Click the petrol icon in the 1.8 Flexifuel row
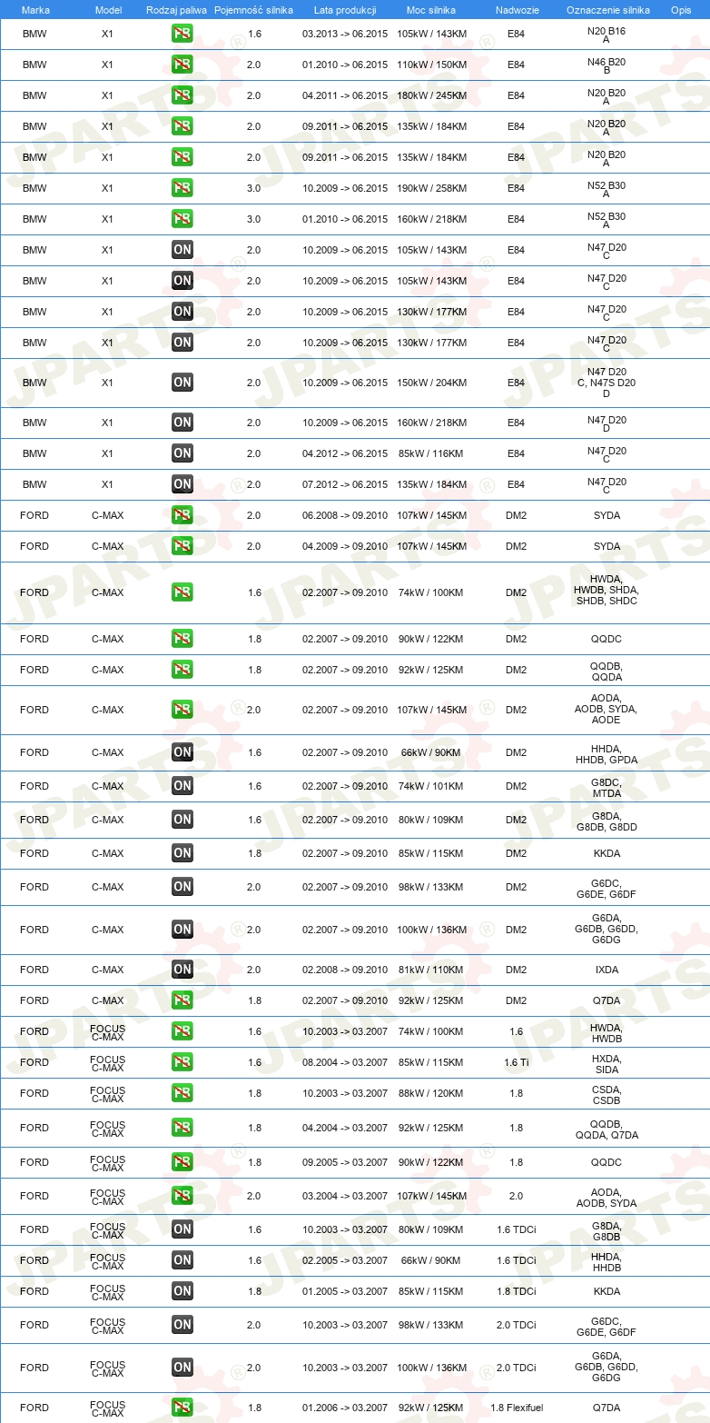 [182, 1408]
